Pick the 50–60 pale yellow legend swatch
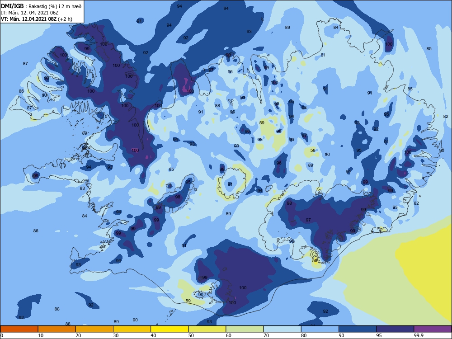The image size is (452, 339). point(207,329)
